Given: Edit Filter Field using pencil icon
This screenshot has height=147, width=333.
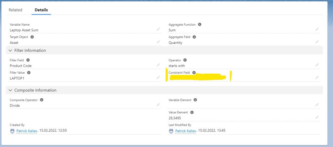Looking at the screenshot, I should click(x=158, y=65).
